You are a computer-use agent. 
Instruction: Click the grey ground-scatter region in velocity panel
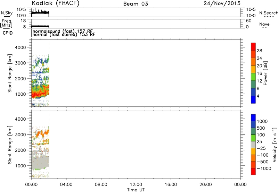[40, 162]
